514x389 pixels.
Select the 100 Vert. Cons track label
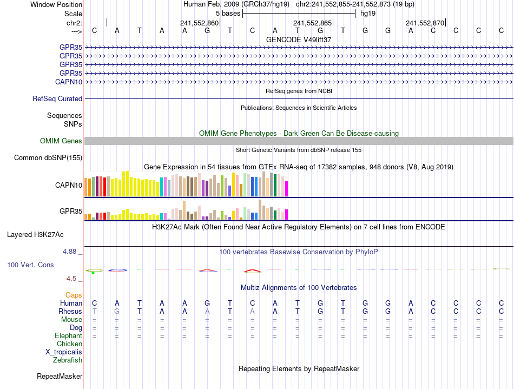(30, 265)
